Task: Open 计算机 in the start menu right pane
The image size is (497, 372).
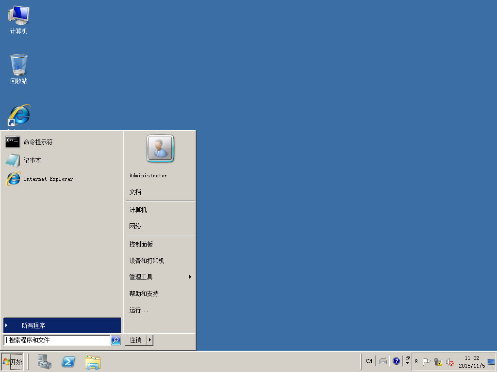Action: tap(138, 210)
